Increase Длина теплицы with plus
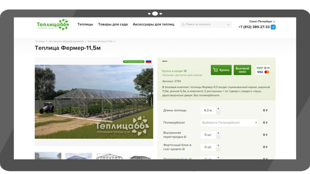 point(218,109)
